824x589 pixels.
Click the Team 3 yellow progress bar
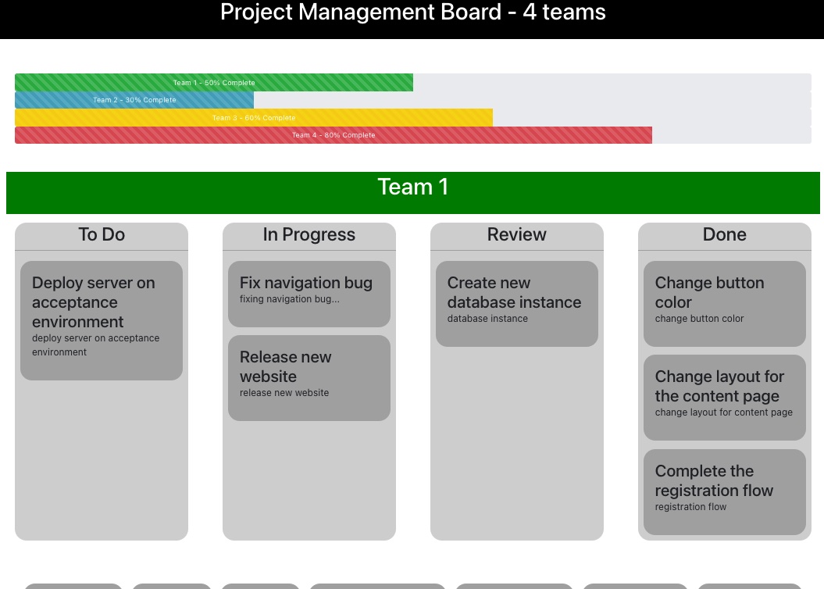click(x=254, y=118)
